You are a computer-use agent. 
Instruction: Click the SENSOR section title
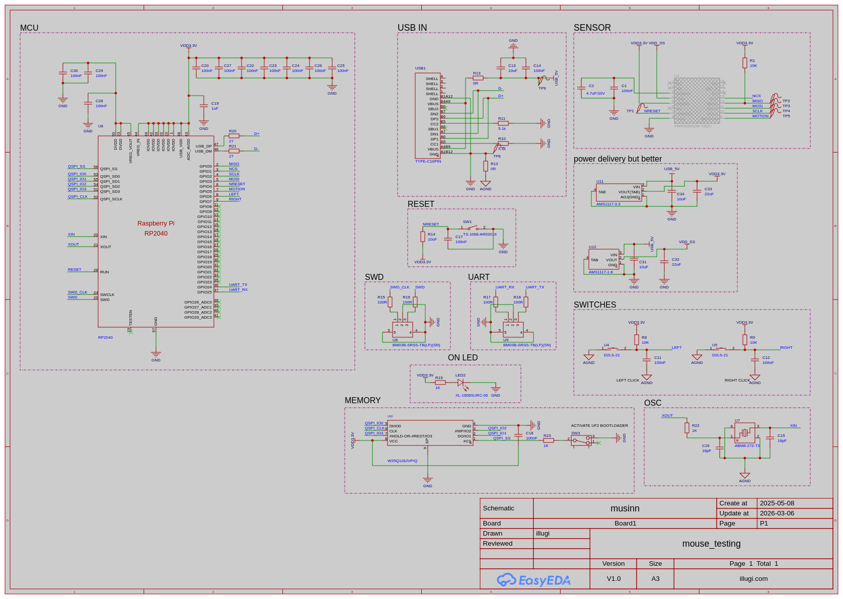tap(591, 28)
